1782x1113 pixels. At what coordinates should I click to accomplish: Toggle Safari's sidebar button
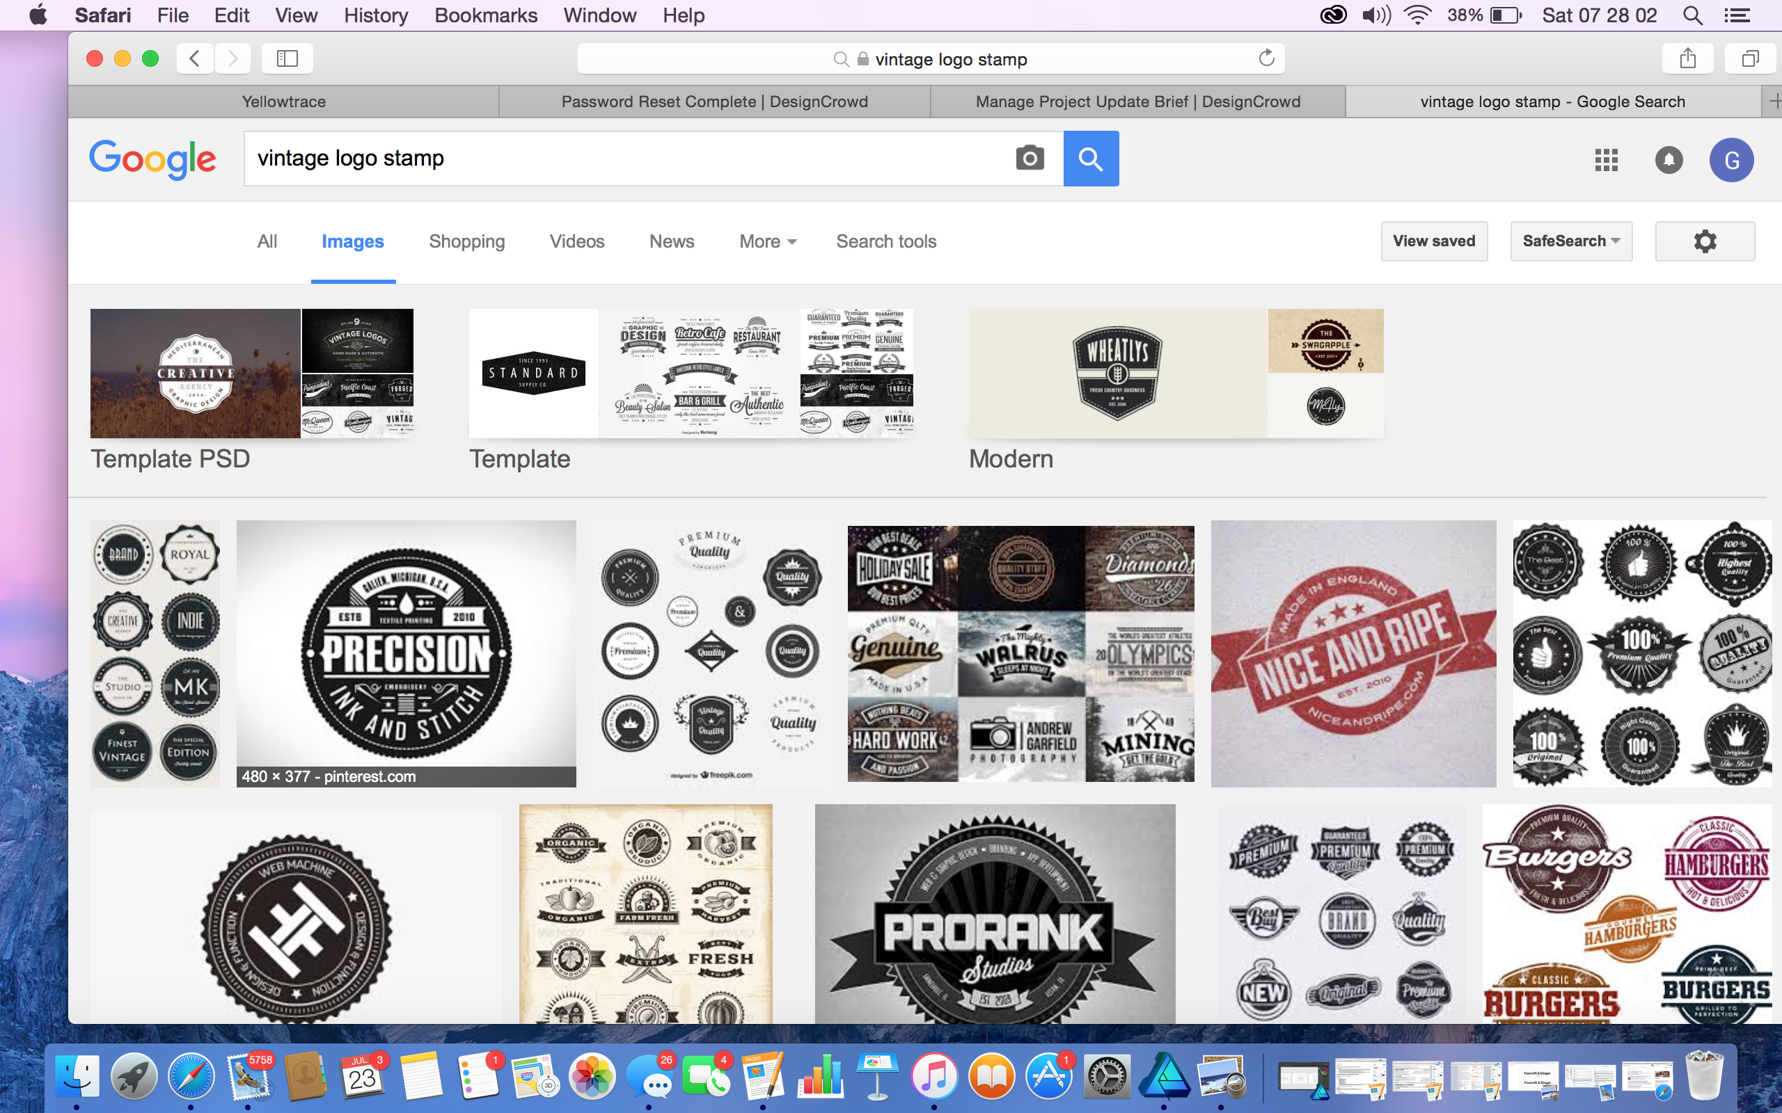[287, 58]
